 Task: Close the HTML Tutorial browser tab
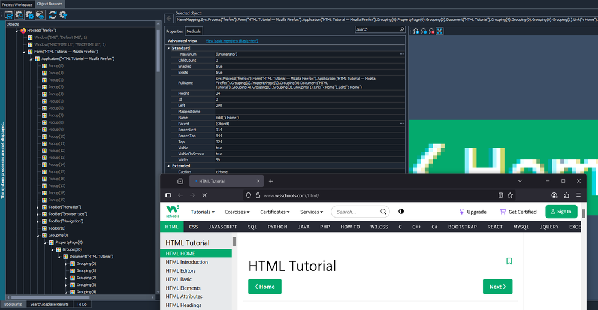coord(258,181)
